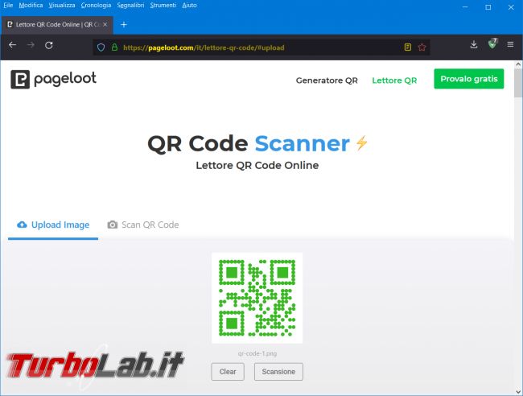The image size is (523, 396).
Task: Reload the page with the refresh icon
Action: point(49,45)
